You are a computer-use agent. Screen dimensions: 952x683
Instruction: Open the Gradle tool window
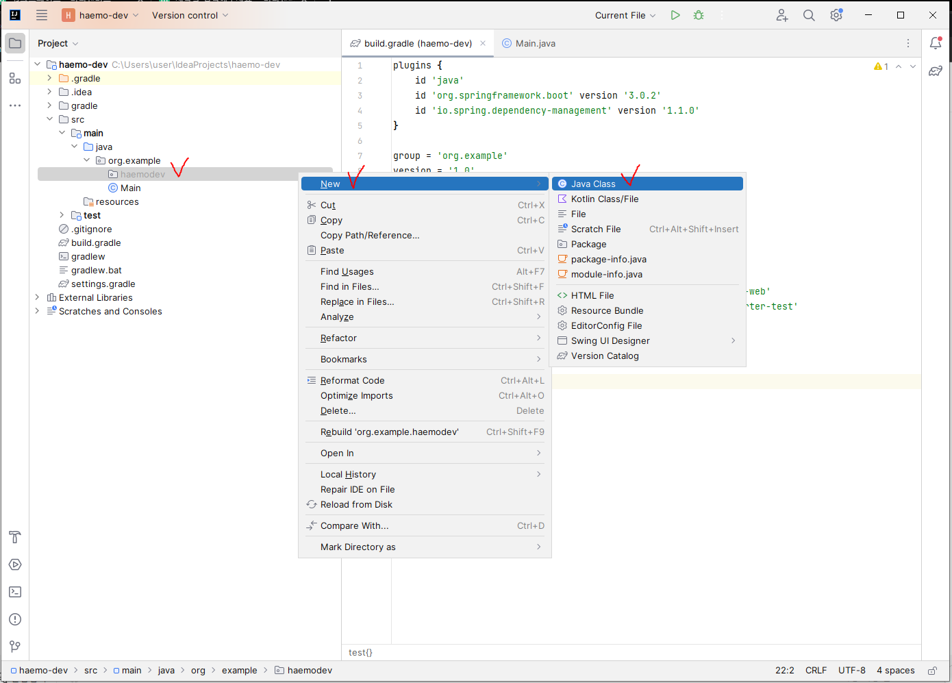tap(936, 71)
